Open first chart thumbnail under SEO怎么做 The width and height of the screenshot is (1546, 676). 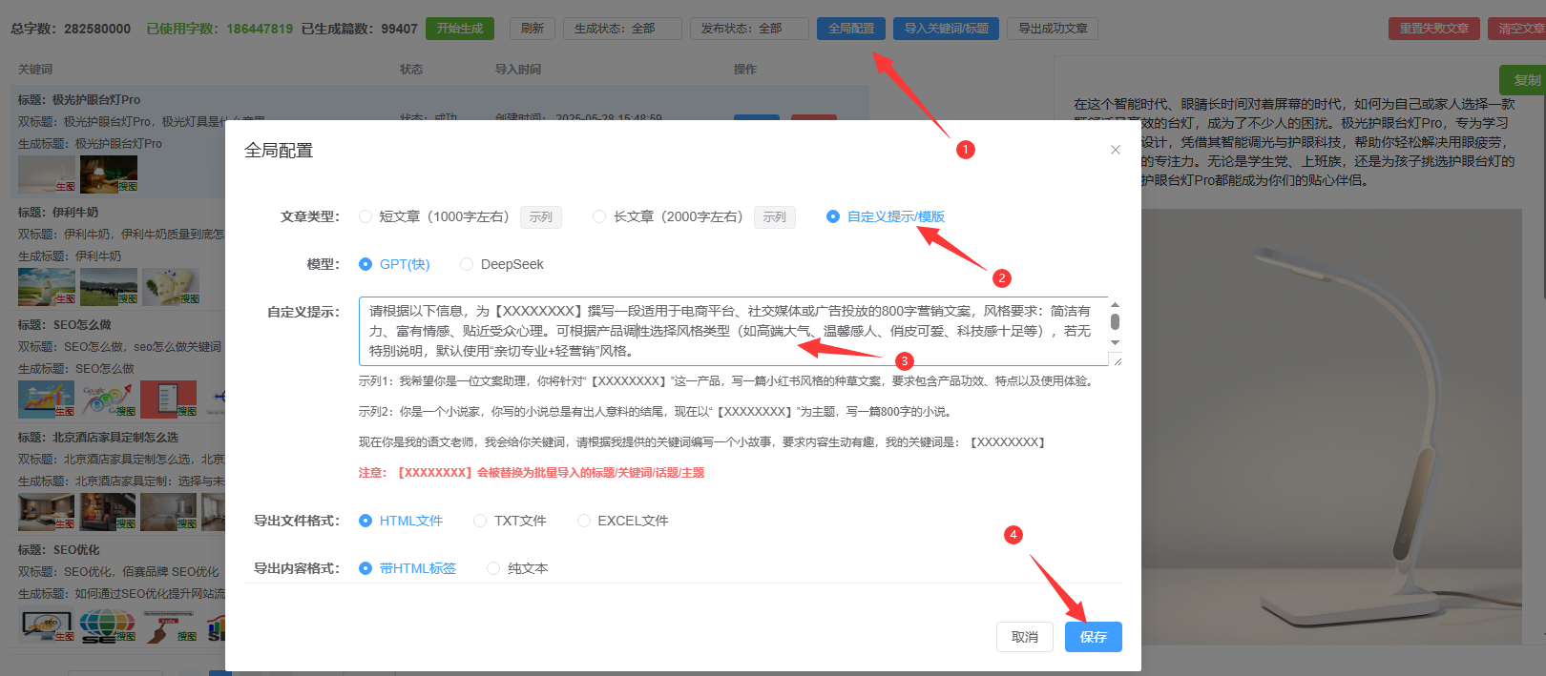[x=47, y=399]
